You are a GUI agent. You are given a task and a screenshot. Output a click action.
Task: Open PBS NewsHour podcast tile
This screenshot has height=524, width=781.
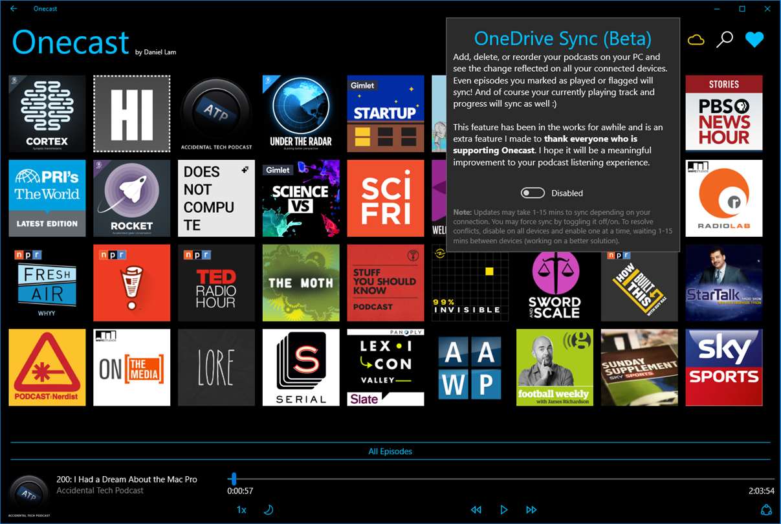click(x=724, y=113)
